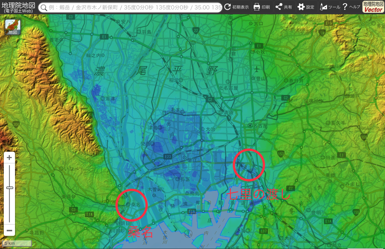Click the route 306 road shield
Screen dimensions: 385x249
[16, 124]
